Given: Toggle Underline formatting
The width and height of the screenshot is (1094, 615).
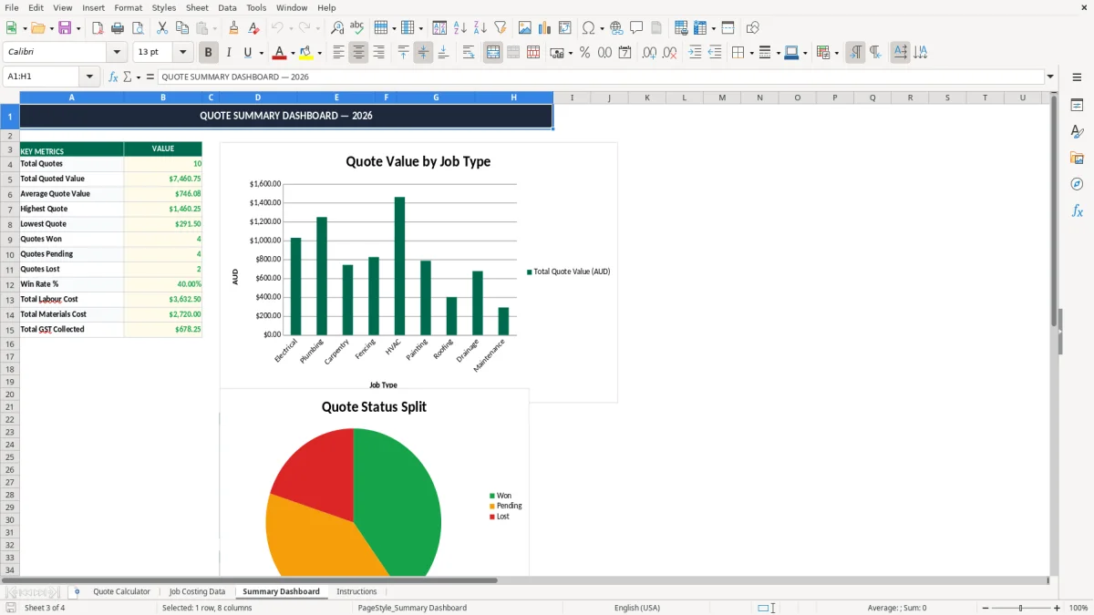Looking at the screenshot, I should coord(247,53).
